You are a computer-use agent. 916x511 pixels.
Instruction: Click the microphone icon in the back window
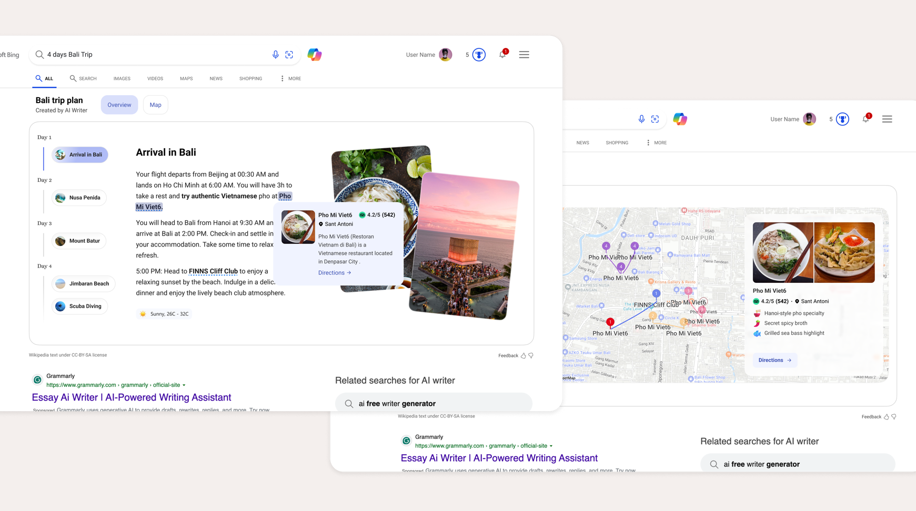pyautogui.click(x=641, y=119)
